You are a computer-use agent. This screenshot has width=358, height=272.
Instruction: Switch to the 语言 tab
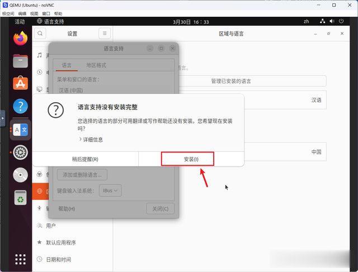(x=67, y=65)
